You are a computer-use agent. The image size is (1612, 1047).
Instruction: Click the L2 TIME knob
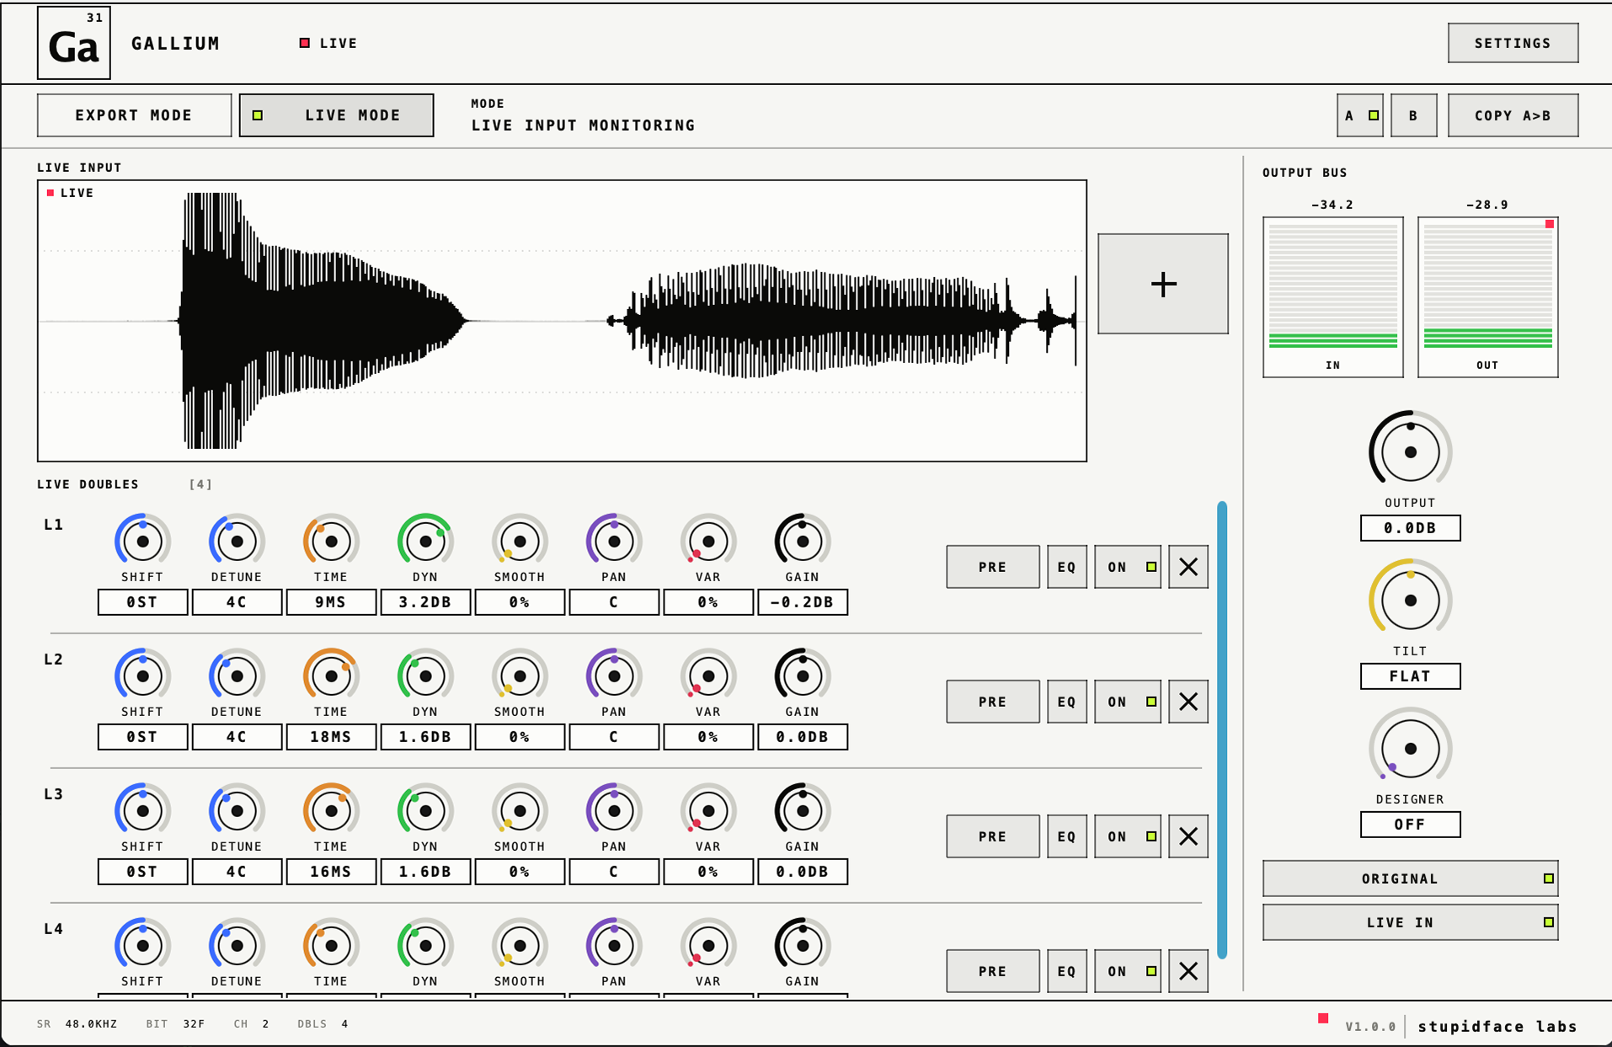pyautogui.click(x=331, y=676)
